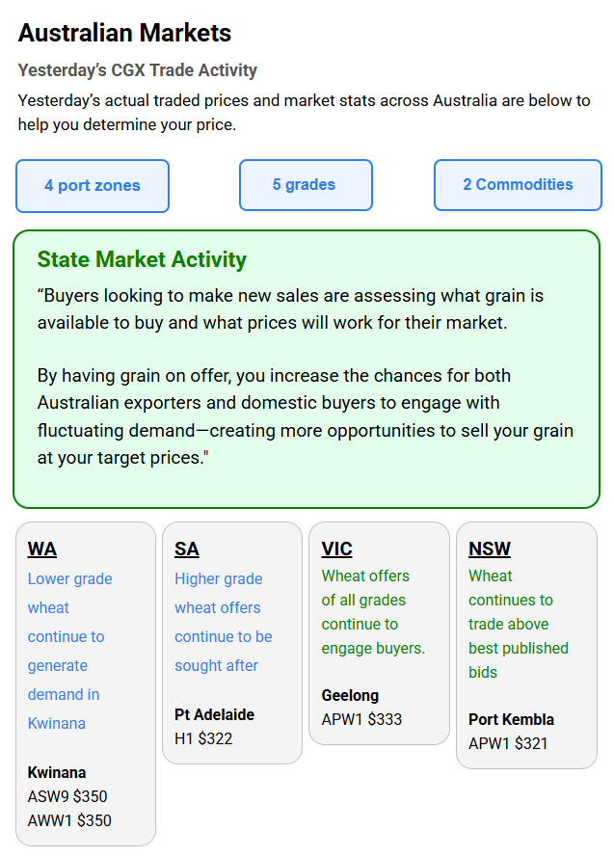Select the NSW state heading link

490,549
